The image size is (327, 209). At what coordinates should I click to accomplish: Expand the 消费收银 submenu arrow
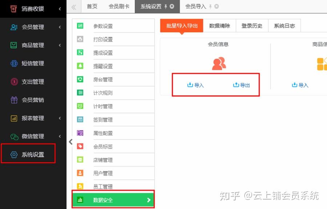click(60, 9)
